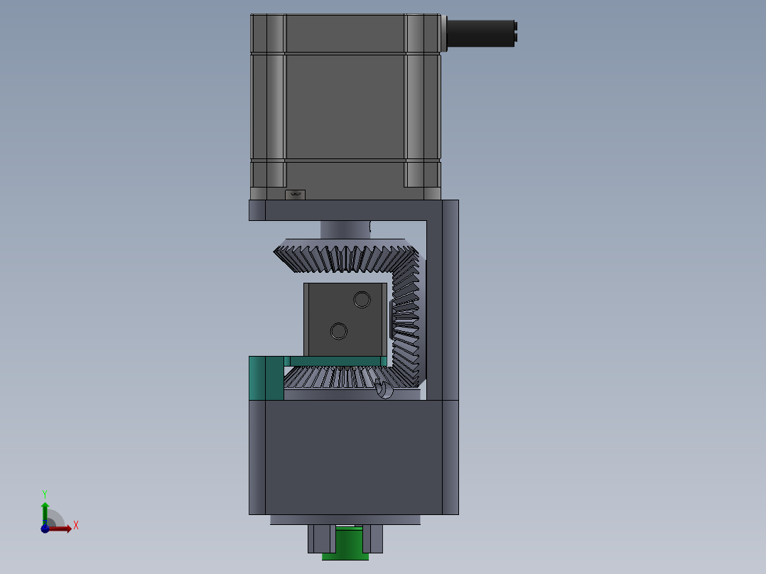Select the upper horizontal bevel gear
The height and width of the screenshot is (574, 766).
[x=345, y=256]
